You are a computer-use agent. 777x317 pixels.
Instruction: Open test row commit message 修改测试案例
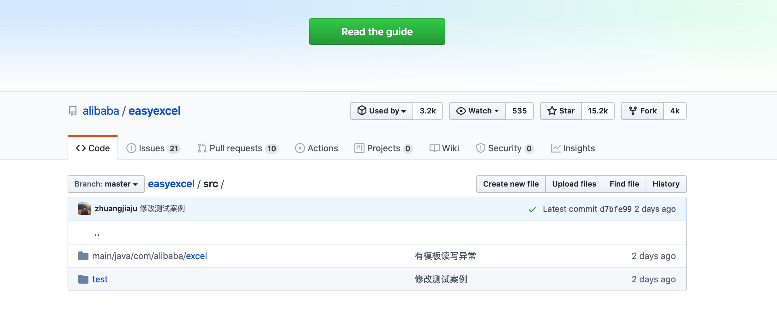point(441,279)
